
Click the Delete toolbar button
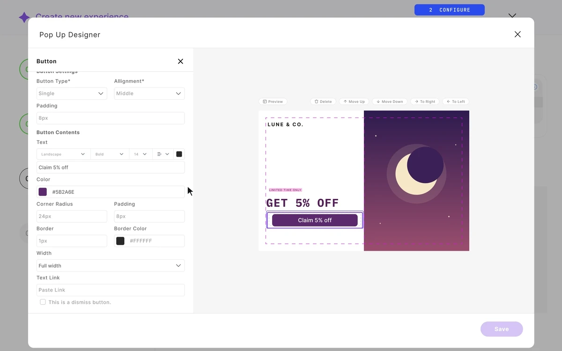tap(323, 102)
